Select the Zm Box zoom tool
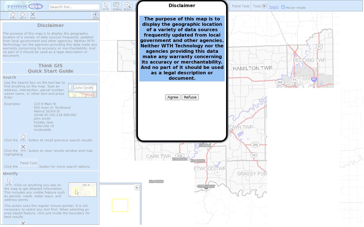This screenshot has width=364, height=227. click(x=127, y=7)
